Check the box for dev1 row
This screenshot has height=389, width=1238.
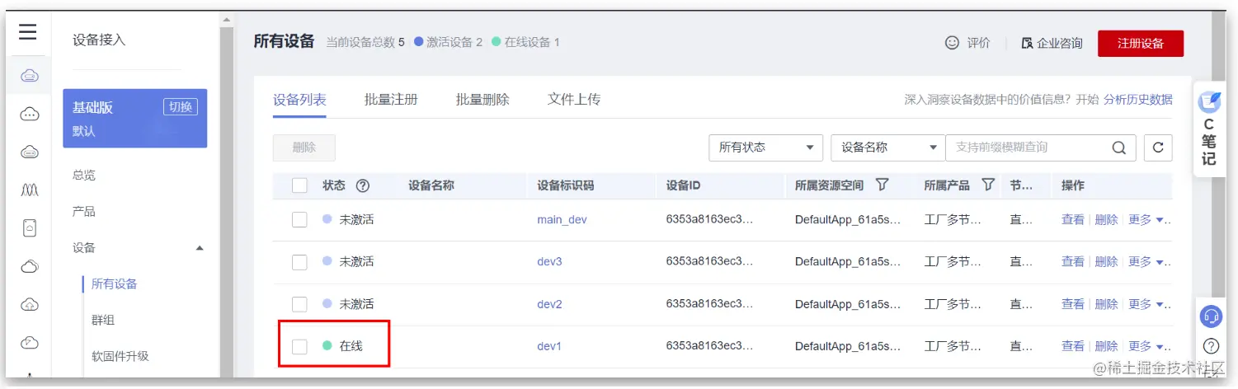coord(299,346)
